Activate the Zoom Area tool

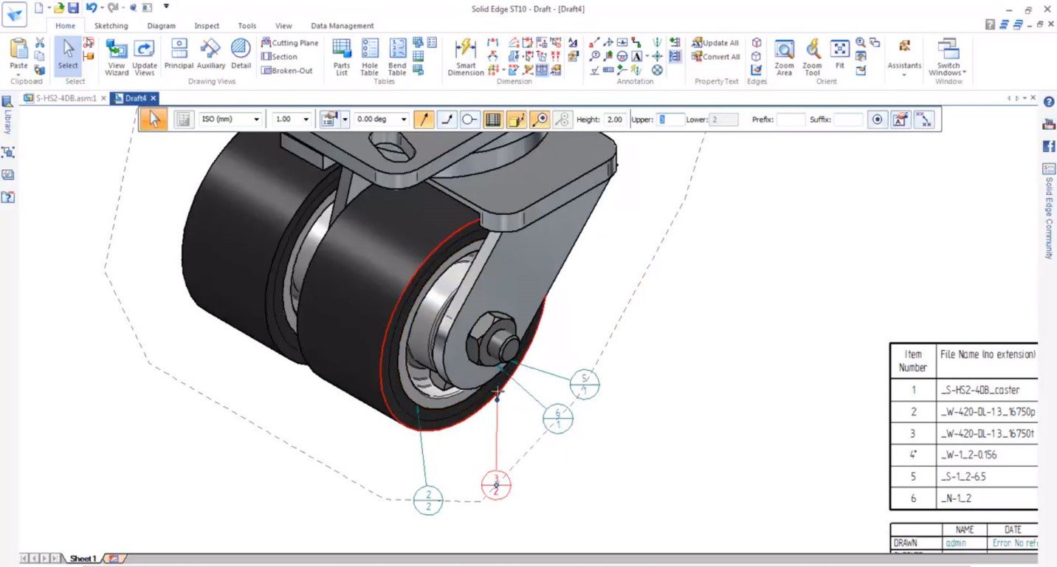point(784,57)
